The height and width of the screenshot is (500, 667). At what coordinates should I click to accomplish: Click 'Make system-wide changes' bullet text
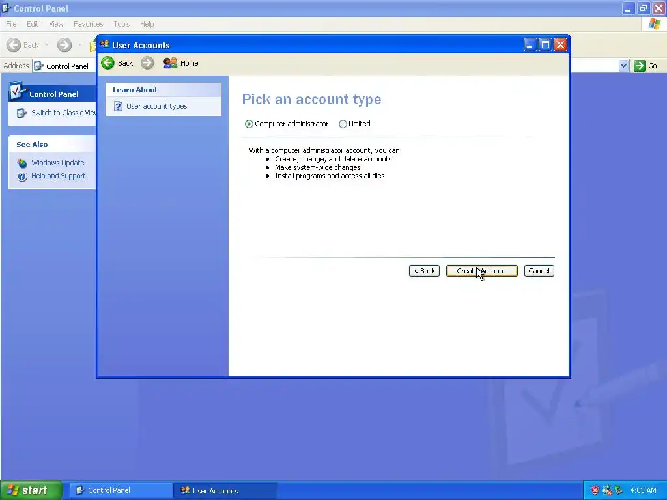pyautogui.click(x=317, y=167)
